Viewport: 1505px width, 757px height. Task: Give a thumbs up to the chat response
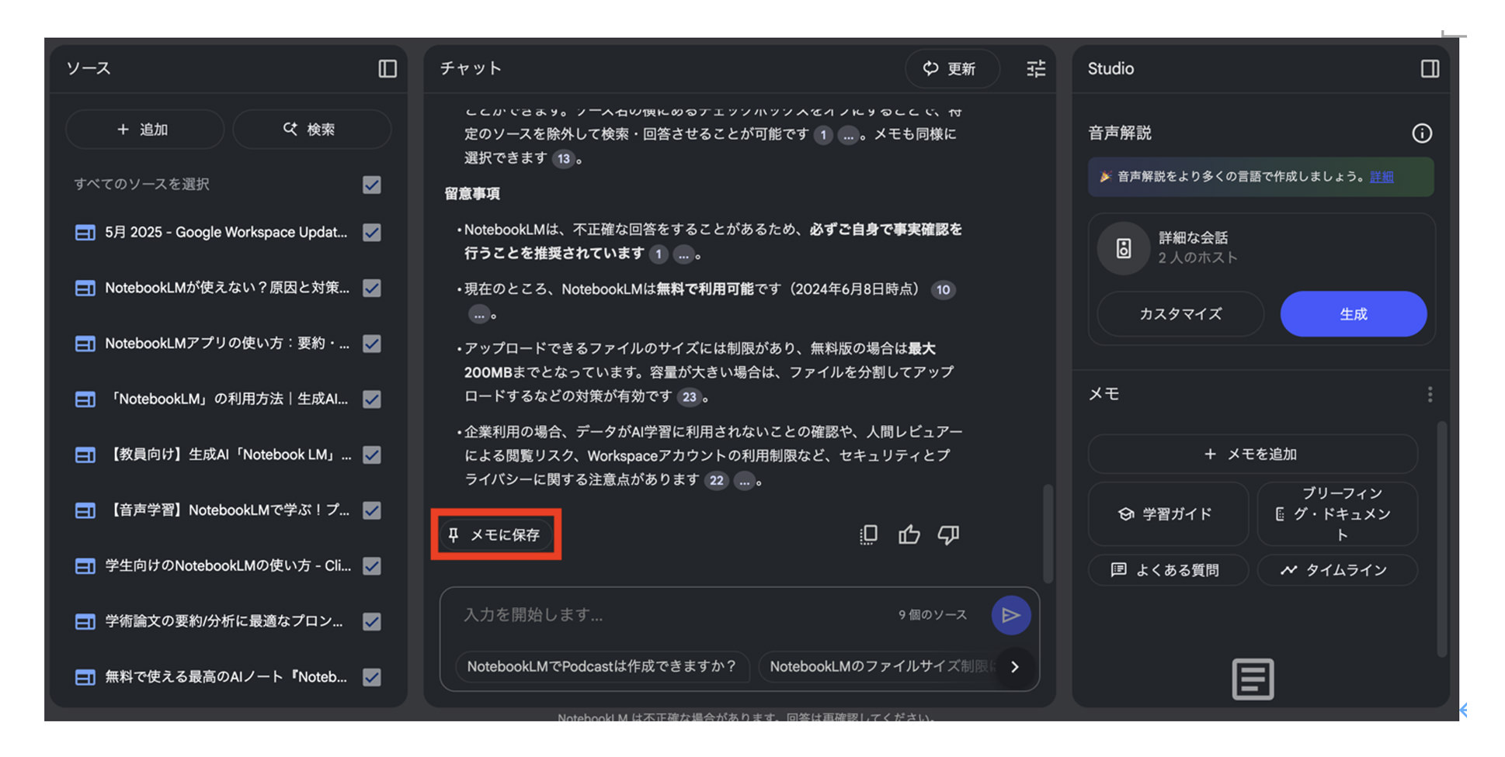point(909,534)
